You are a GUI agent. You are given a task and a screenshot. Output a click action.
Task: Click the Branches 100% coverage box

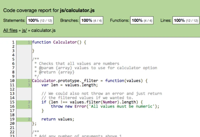[x=92, y=21]
